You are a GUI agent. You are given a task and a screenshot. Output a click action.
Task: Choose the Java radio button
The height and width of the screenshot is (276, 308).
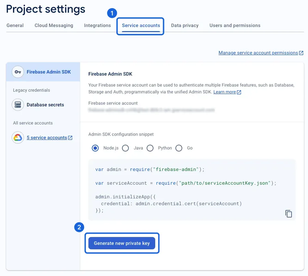click(x=125, y=148)
